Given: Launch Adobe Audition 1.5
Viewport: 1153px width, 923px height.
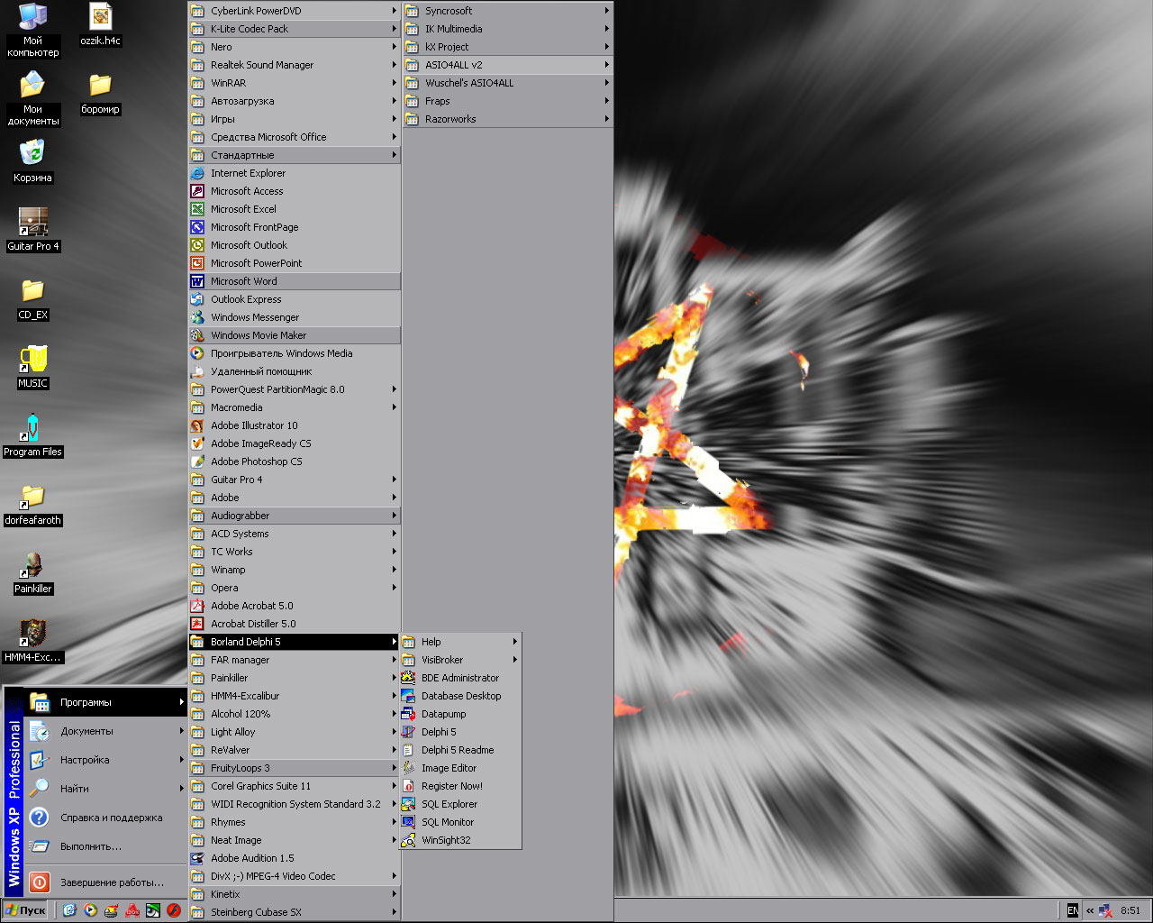Looking at the screenshot, I should coord(295,858).
